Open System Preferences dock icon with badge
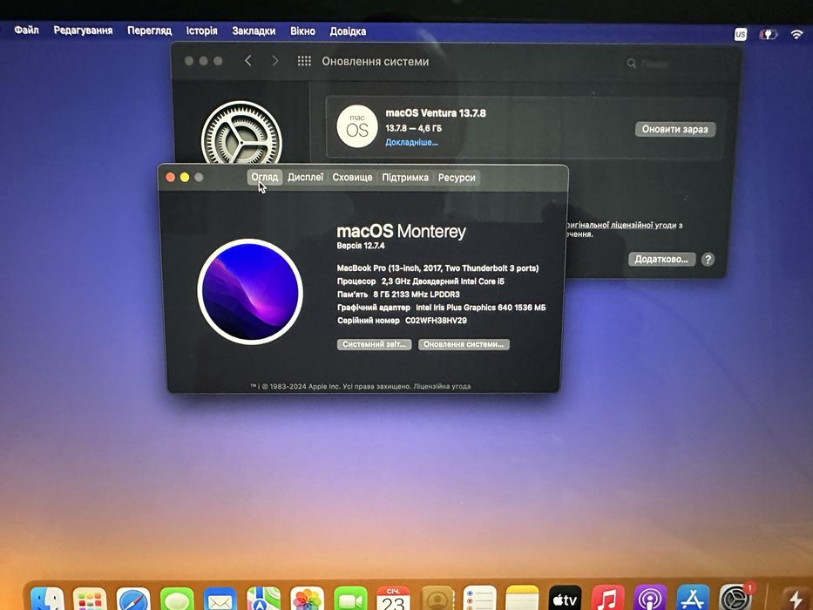The height and width of the screenshot is (610, 813). click(x=735, y=598)
